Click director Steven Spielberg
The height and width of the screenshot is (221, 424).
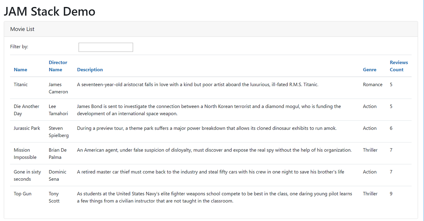click(59, 132)
